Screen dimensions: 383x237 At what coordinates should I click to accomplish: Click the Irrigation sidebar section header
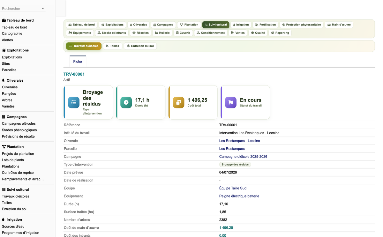pyautogui.click(x=12, y=219)
